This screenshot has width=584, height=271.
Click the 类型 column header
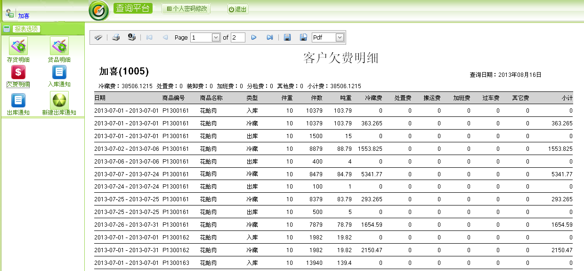[x=252, y=98]
